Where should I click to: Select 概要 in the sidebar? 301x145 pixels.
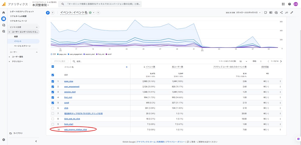(x=16, y=37)
